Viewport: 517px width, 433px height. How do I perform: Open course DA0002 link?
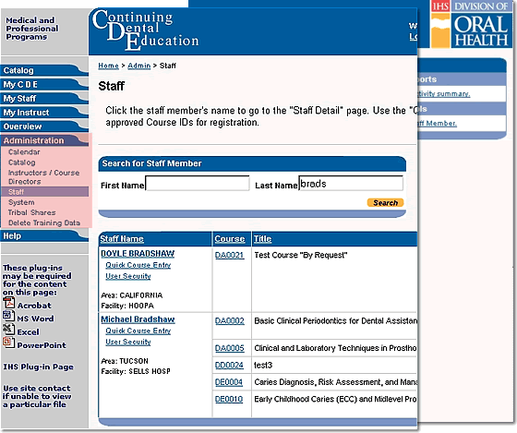pos(230,321)
